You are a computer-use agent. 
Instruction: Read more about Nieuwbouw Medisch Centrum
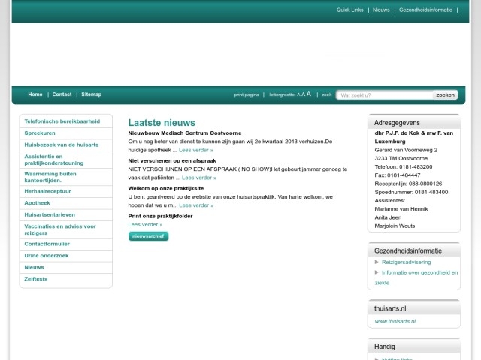click(x=195, y=150)
